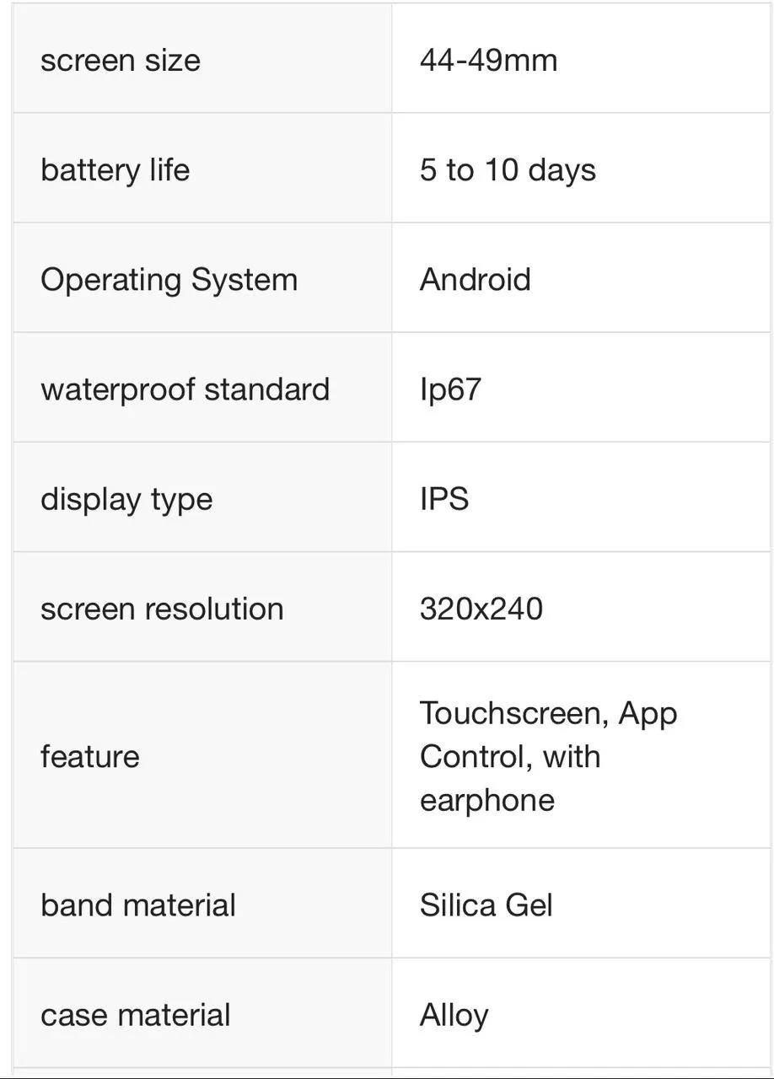Click the 'screen size' label cell
The image size is (774, 1079).
202,59
